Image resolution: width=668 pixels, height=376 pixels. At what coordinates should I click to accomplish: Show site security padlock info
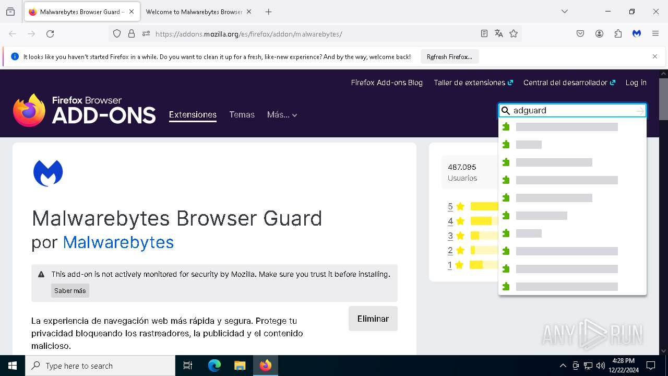pos(132,34)
